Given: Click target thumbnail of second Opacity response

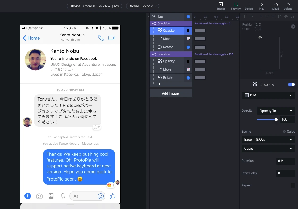Looking at the screenshot, I should click(x=188, y=61).
